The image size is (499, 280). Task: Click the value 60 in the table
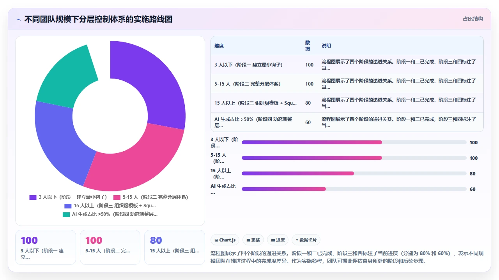(x=308, y=122)
